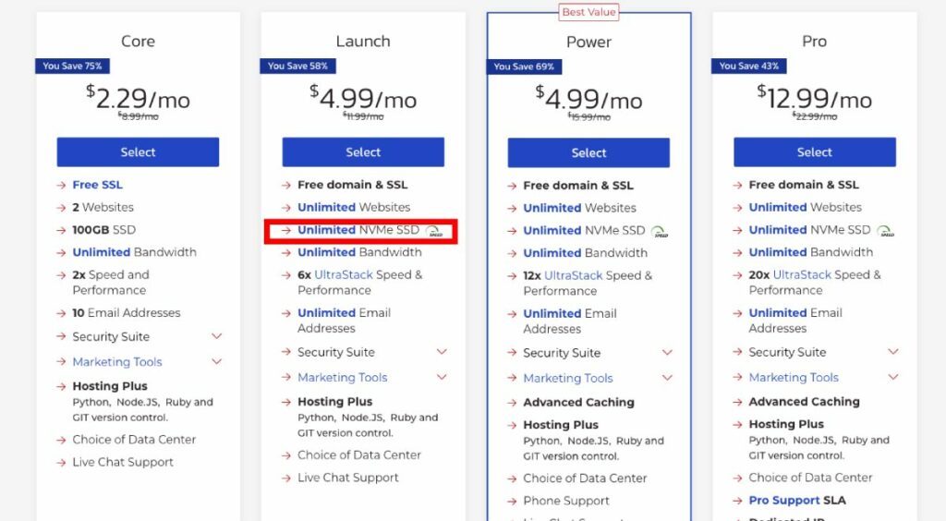Click arrow bullet beside Pro Support SLA
The width and height of the screenshot is (946, 521).
coord(737,501)
